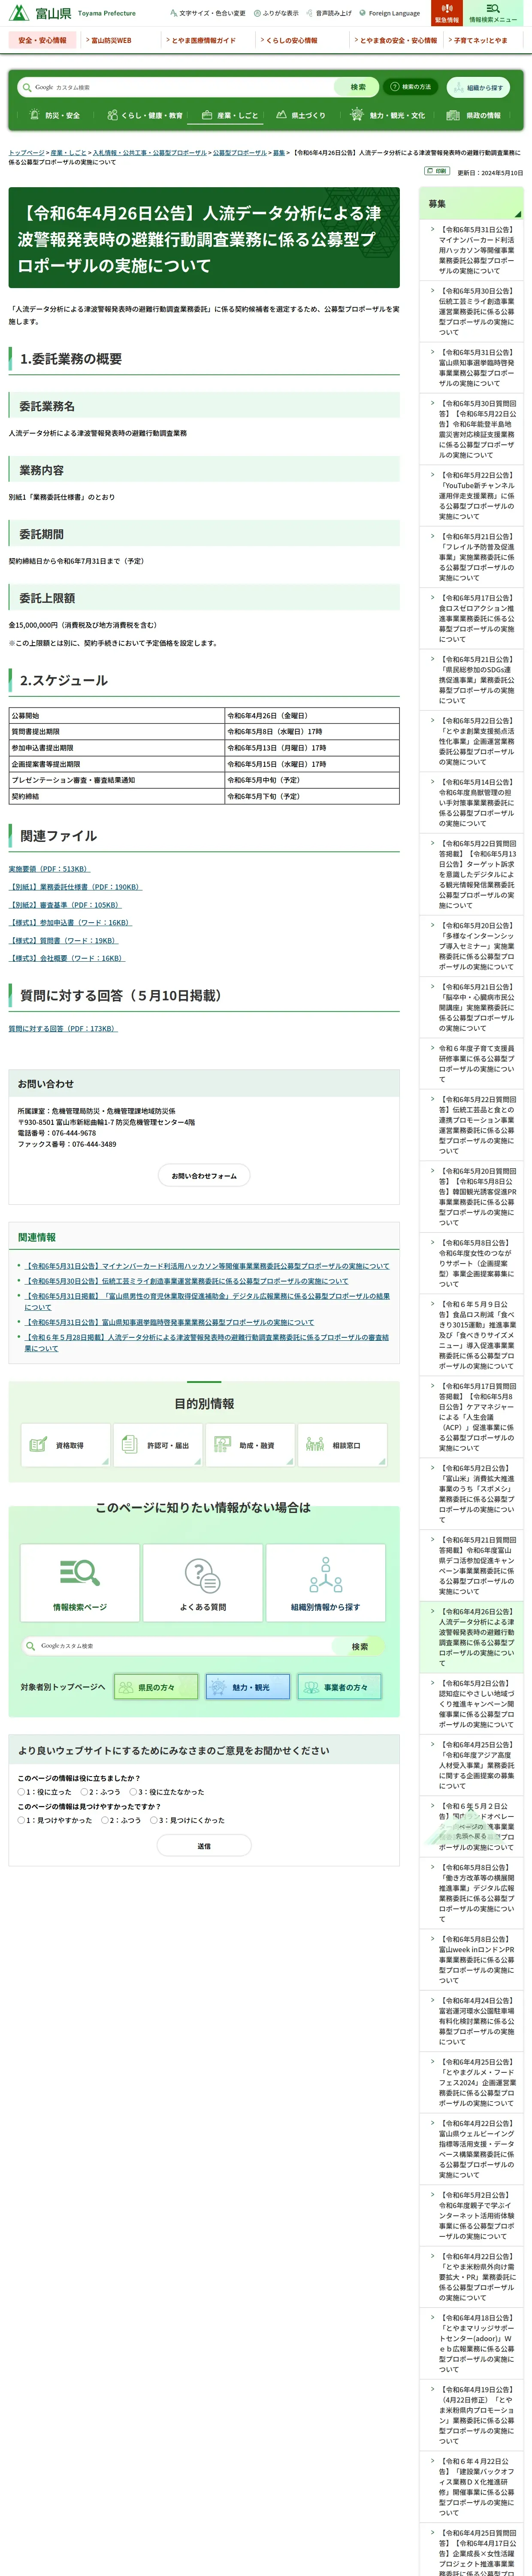Open 資格取得 purpose card

[65, 1445]
